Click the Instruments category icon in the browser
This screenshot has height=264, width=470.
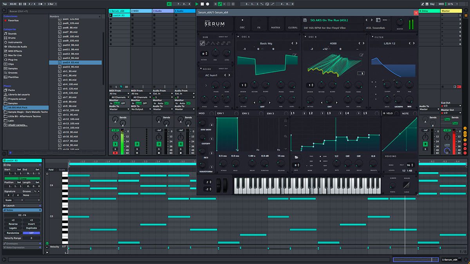pyautogui.click(x=5, y=42)
